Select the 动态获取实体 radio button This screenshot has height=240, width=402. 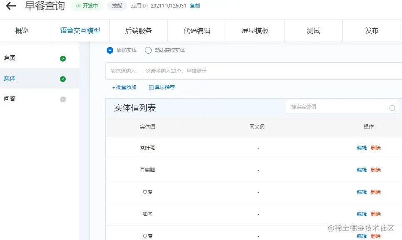[148, 50]
